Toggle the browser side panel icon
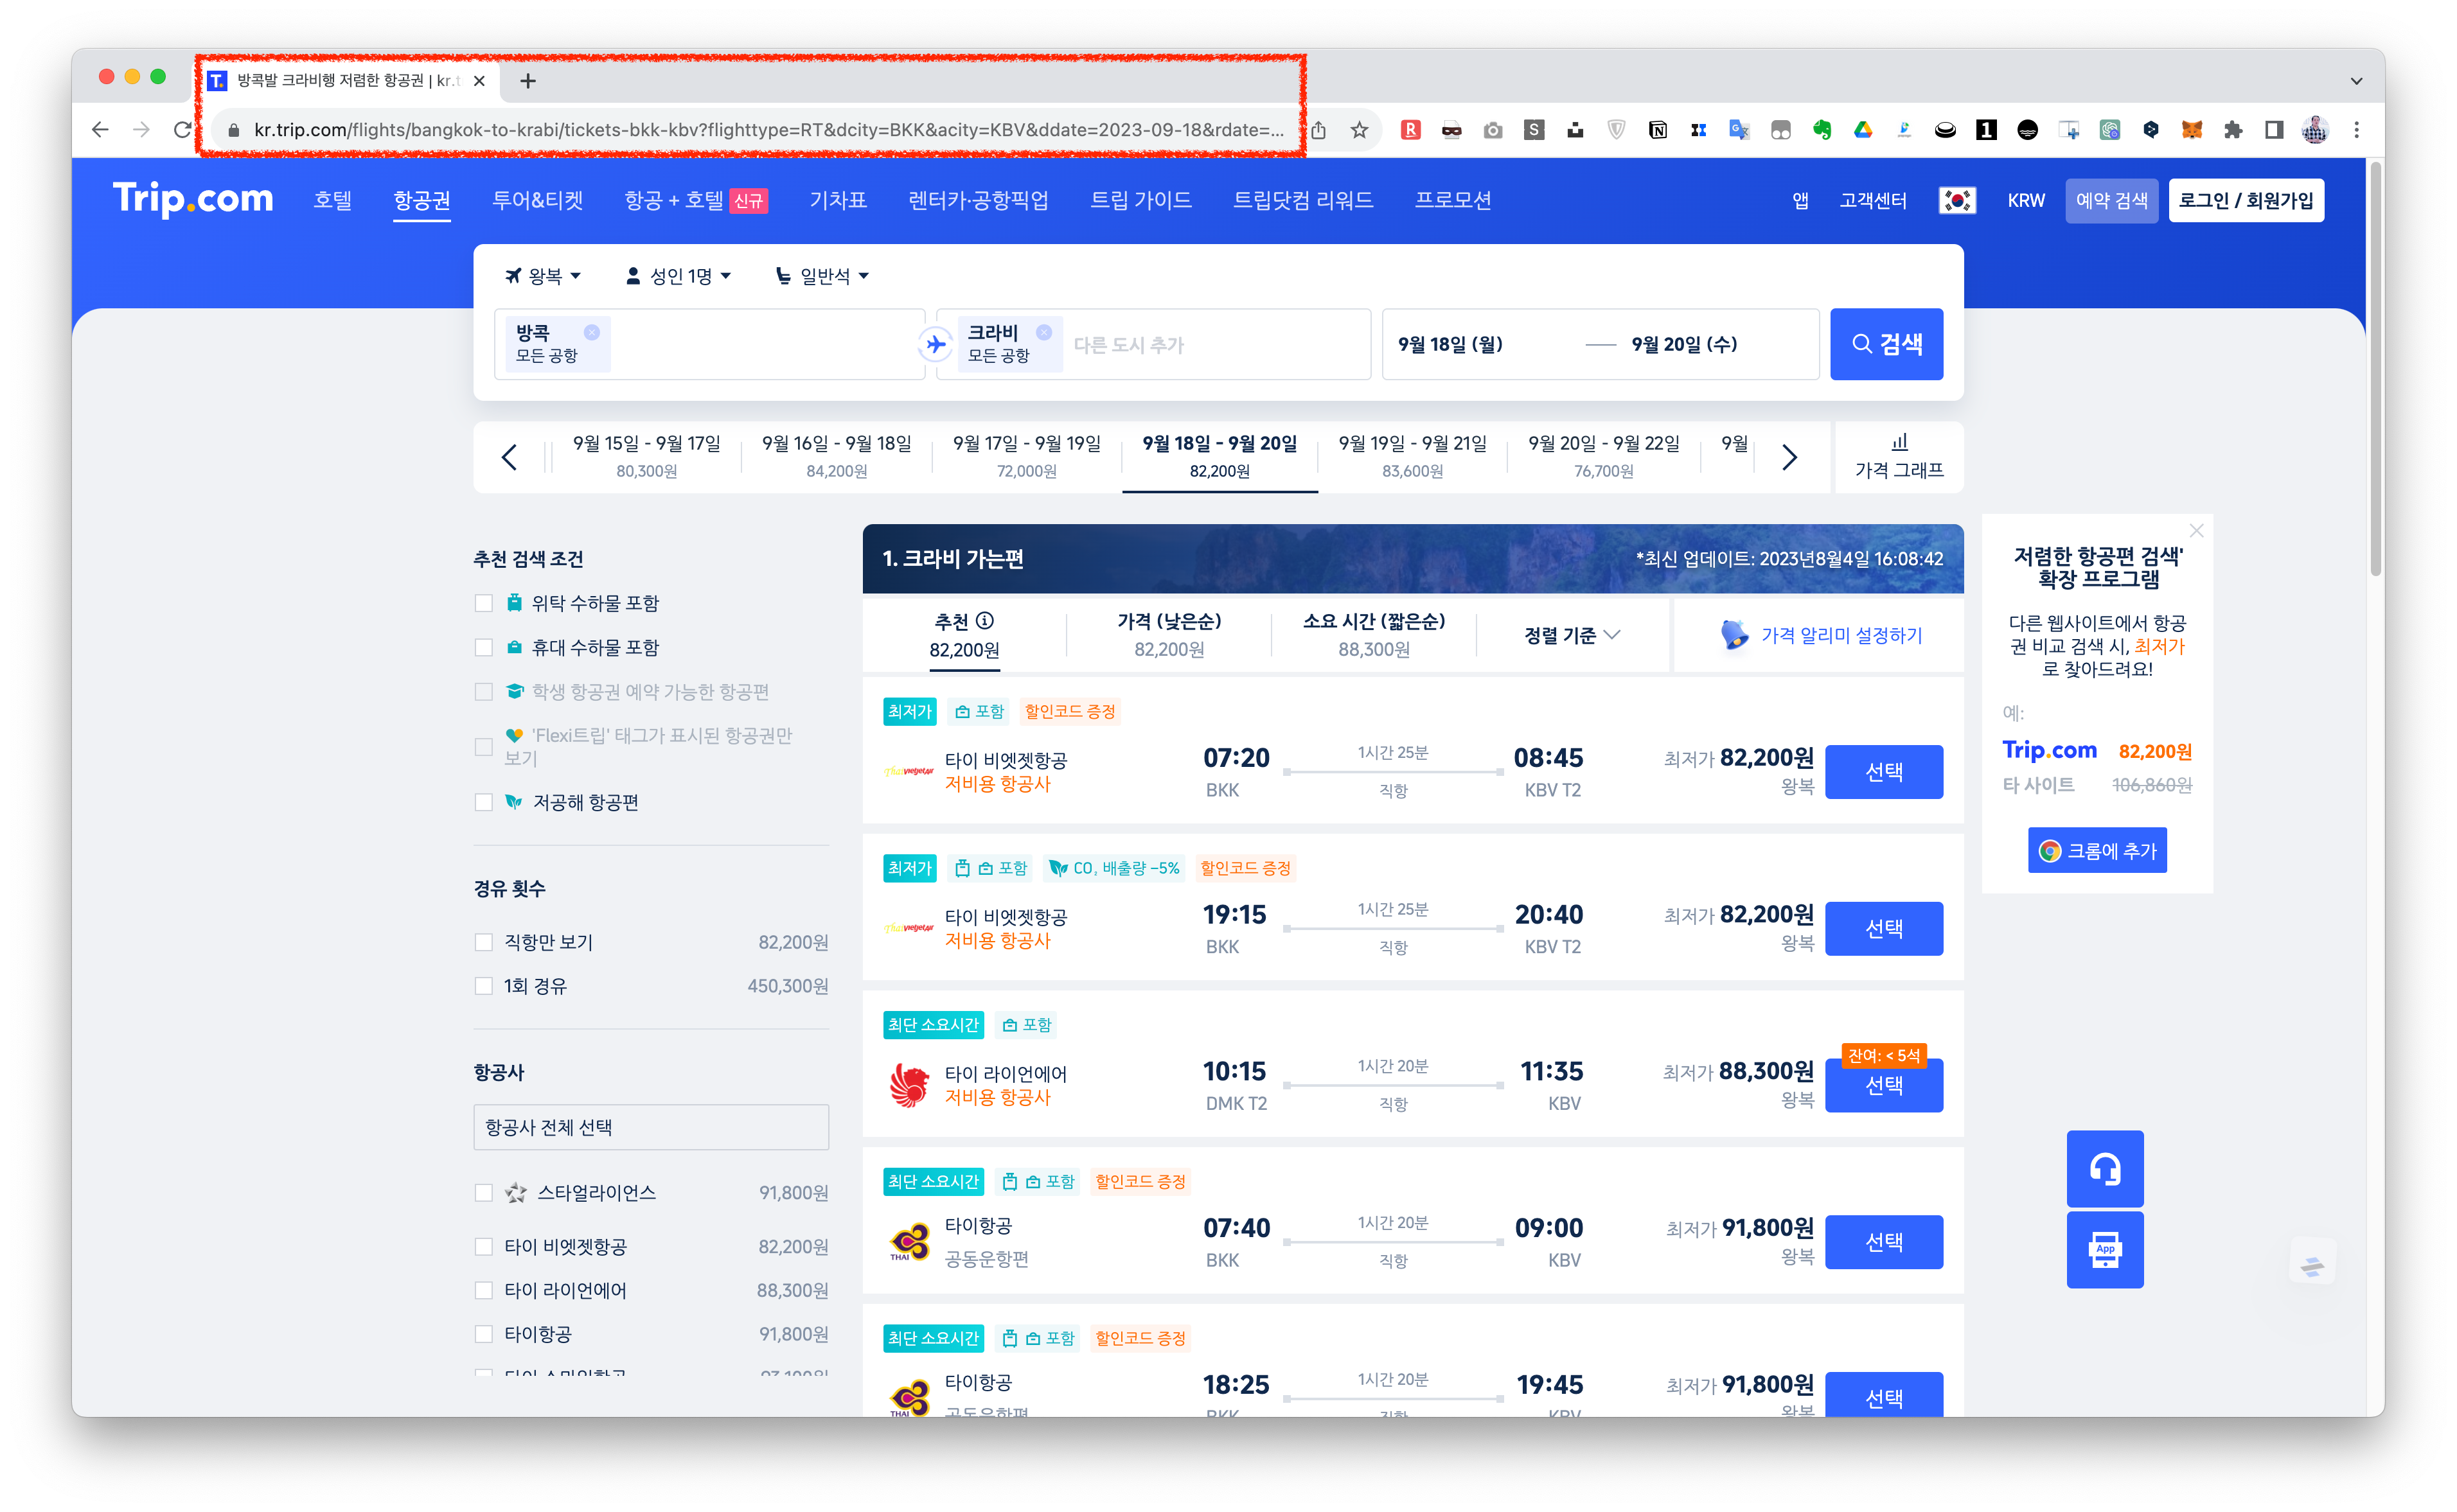The height and width of the screenshot is (1512, 2457). pyautogui.click(x=2273, y=130)
